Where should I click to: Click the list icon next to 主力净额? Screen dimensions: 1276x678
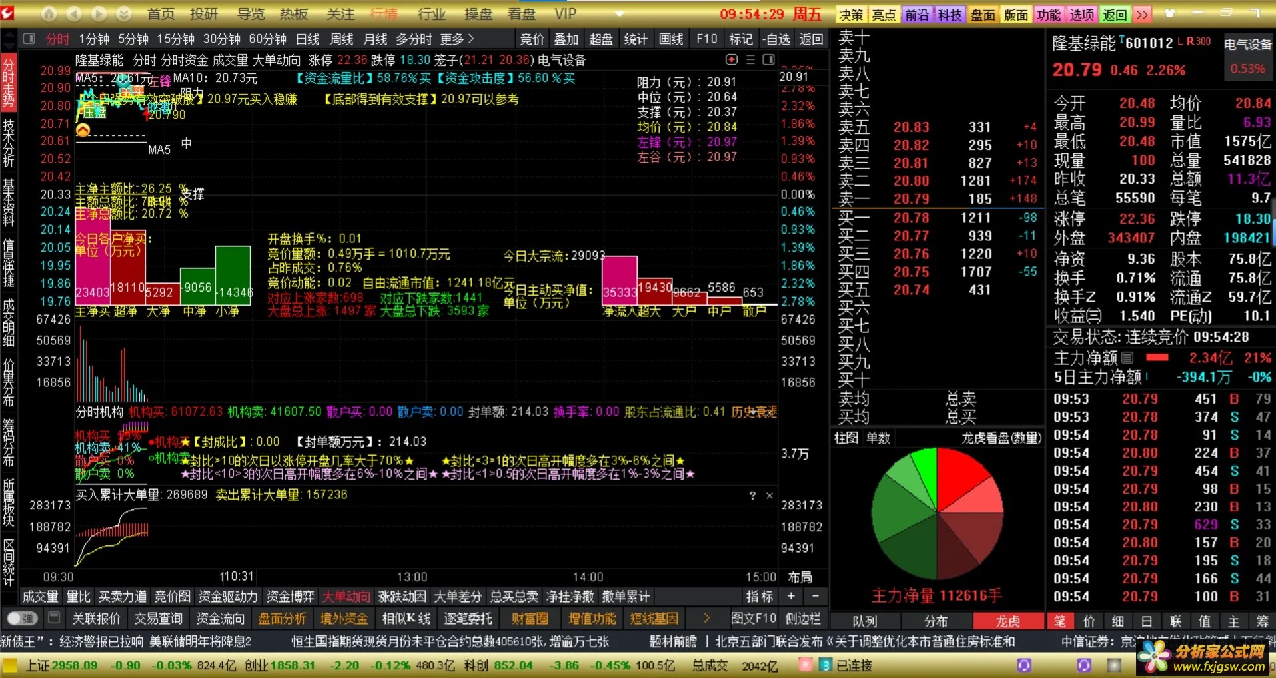click(x=1127, y=358)
